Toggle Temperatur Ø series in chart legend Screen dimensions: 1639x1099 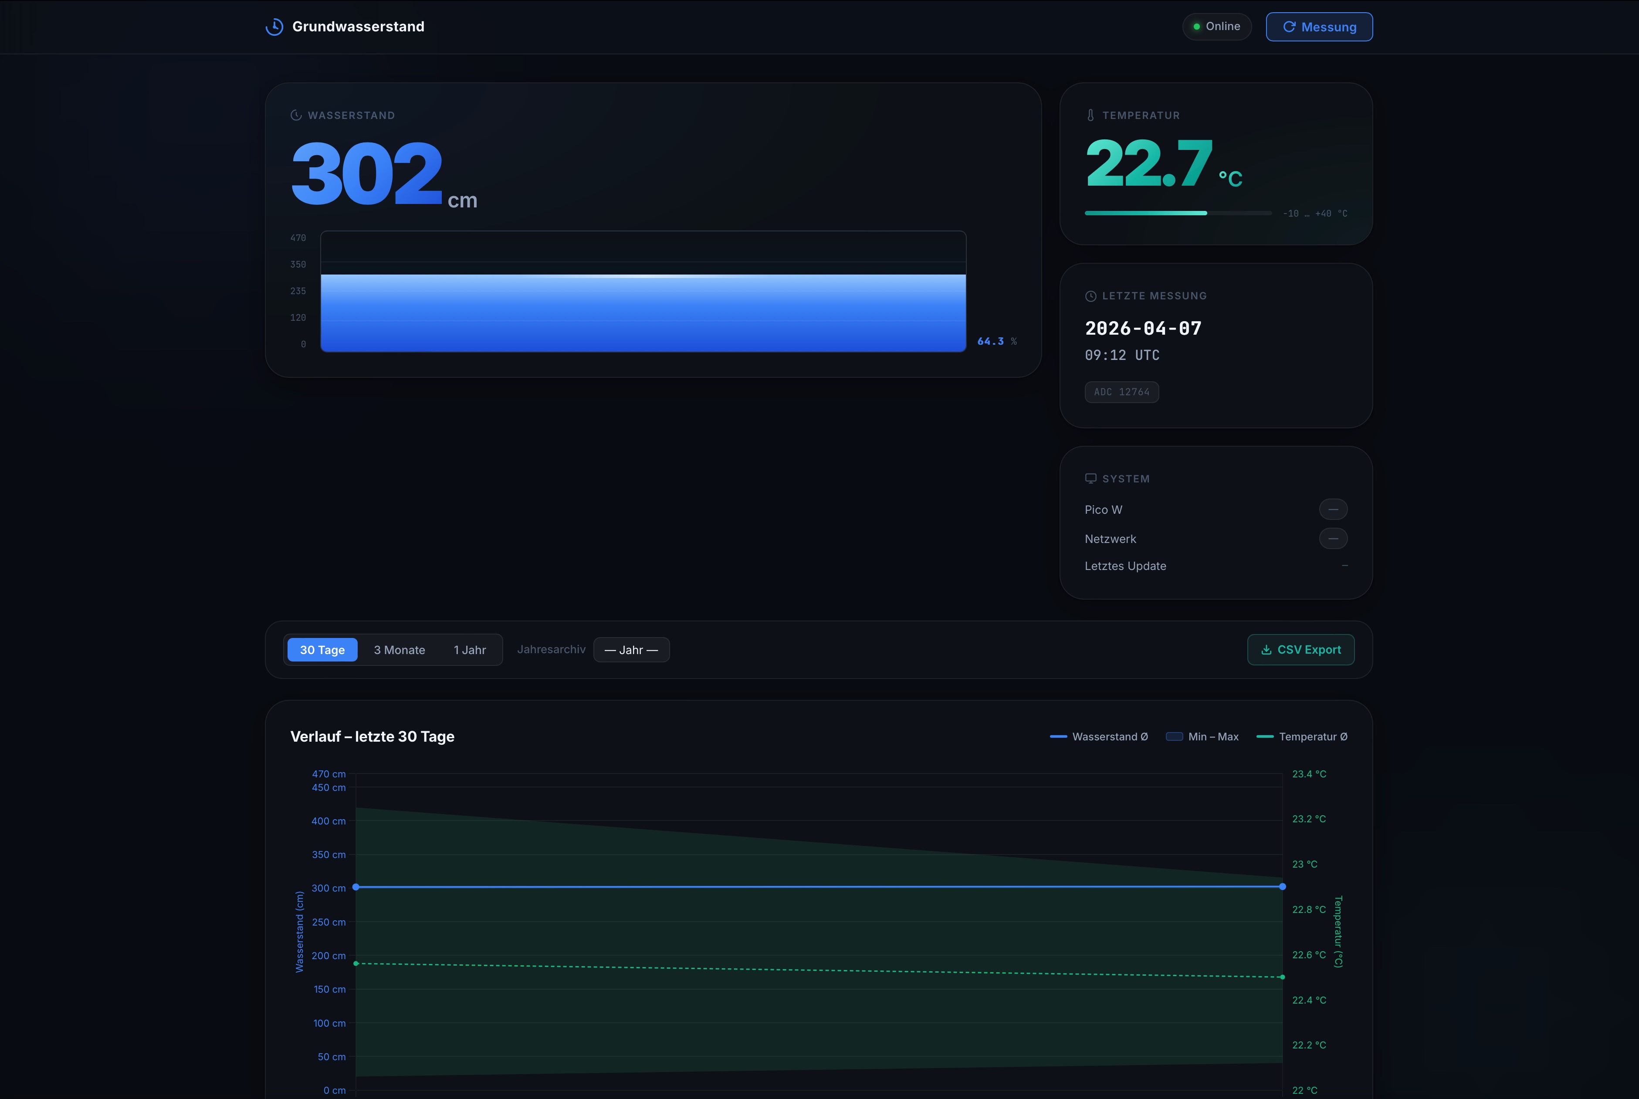(x=1302, y=736)
